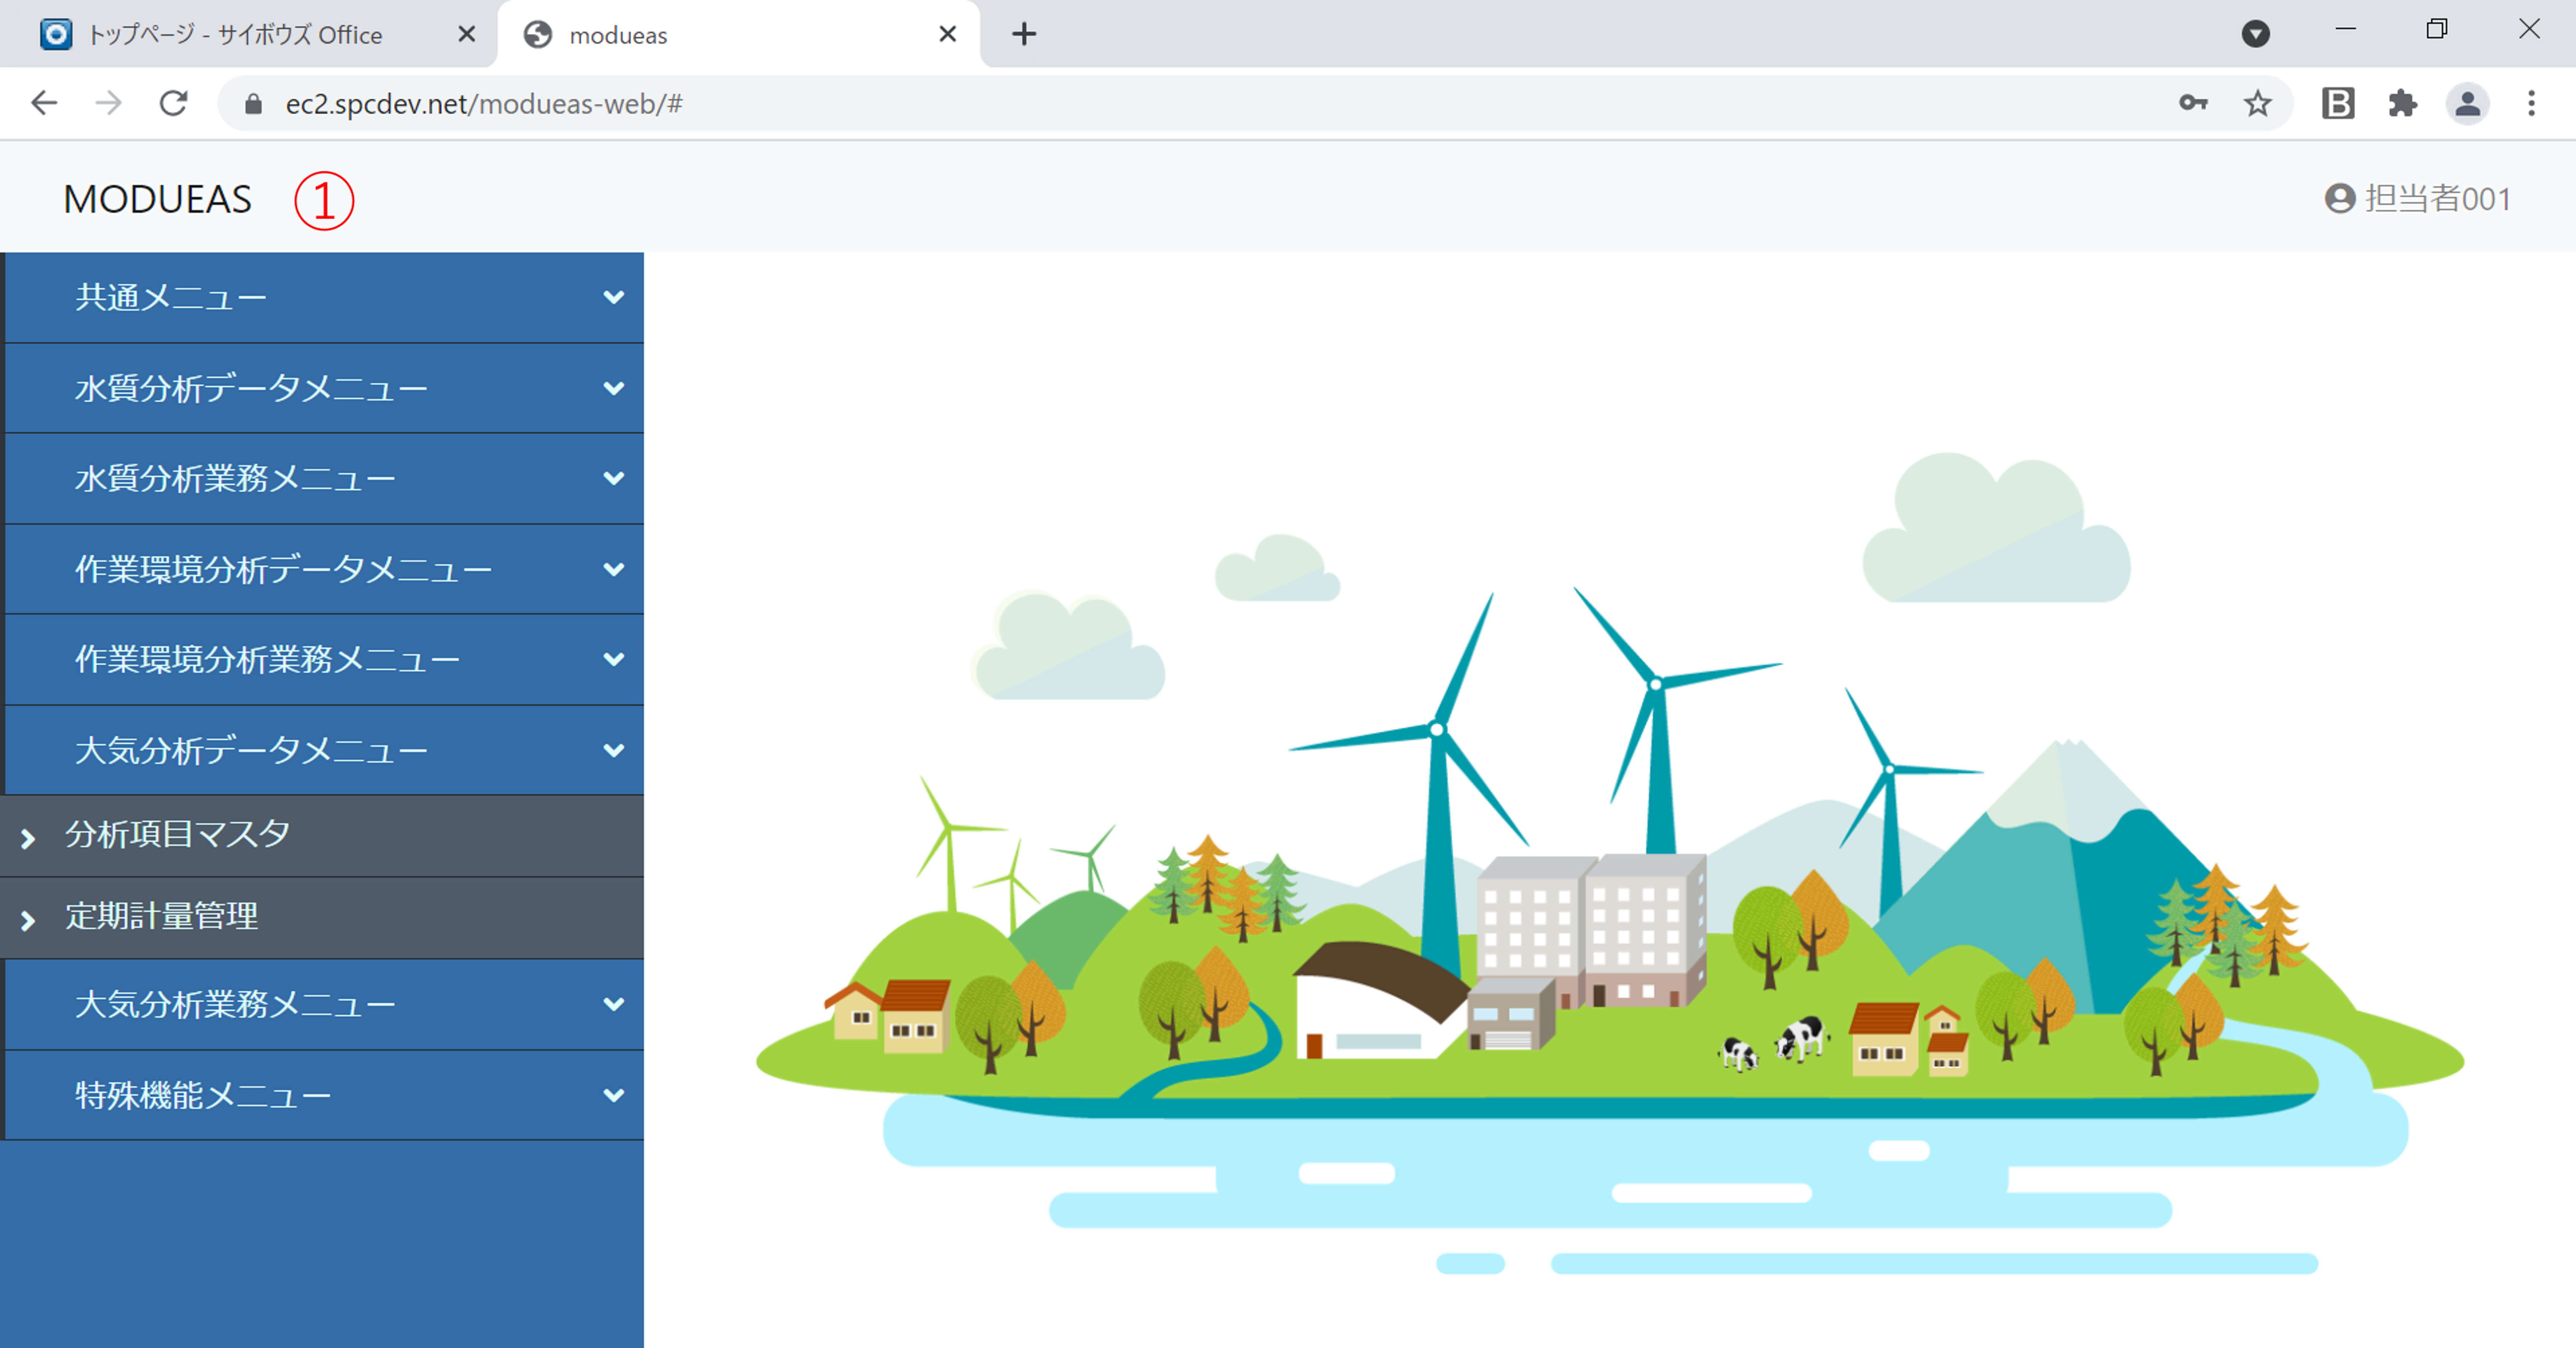
Task: Open 担当者001 user menu
Action: click(x=2418, y=198)
